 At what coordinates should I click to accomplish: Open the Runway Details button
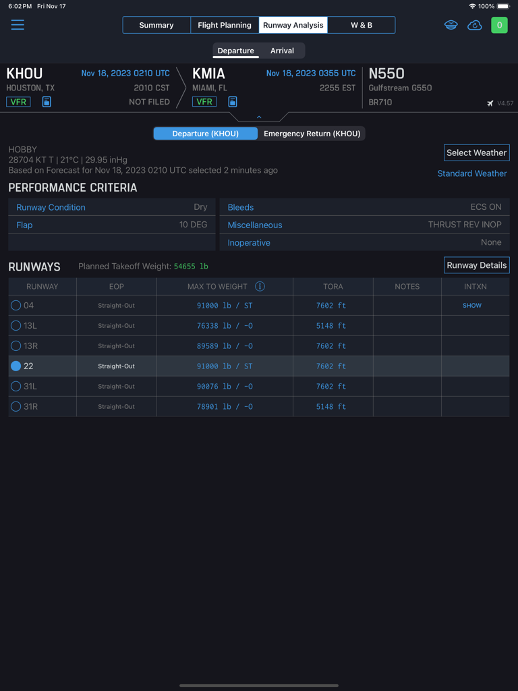click(477, 265)
